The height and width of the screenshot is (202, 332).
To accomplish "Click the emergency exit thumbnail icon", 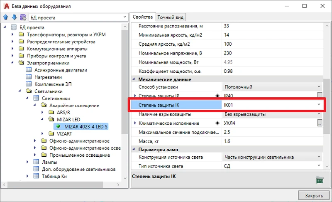I will 319,180.
